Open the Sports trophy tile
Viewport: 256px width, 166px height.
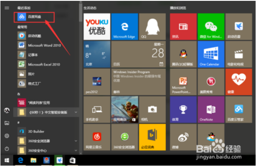tap(183, 109)
